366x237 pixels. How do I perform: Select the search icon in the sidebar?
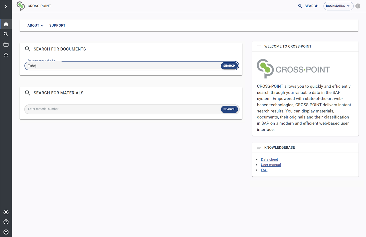pyautogui.click(x=6, y=34)
